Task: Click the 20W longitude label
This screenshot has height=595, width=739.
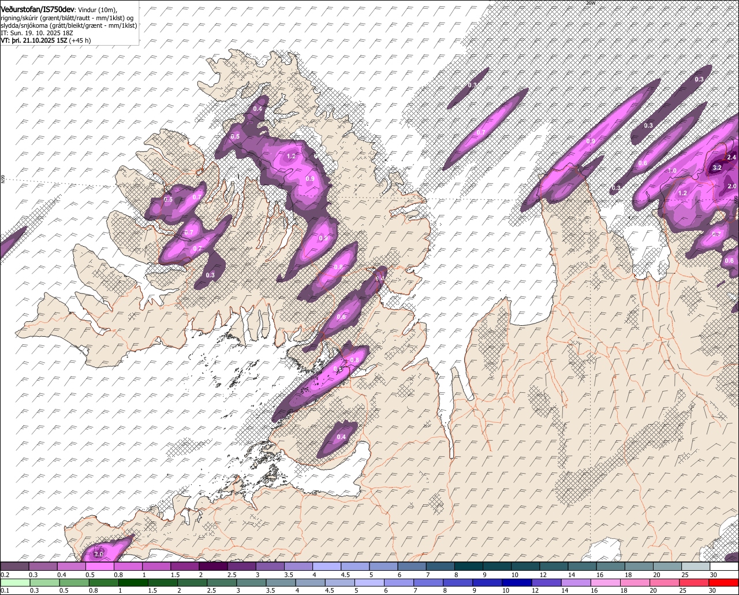Action: tap(590, 3)
